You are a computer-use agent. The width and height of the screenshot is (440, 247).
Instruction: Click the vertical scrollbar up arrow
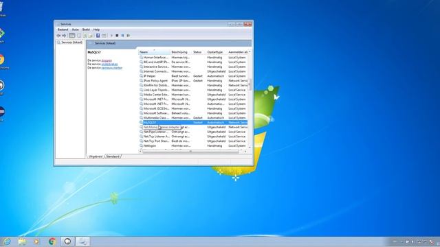[250, 52]
